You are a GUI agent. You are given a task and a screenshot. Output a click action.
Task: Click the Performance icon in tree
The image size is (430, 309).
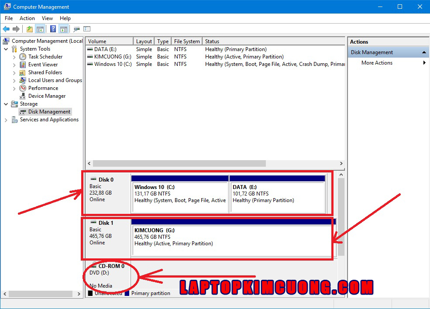23,88
